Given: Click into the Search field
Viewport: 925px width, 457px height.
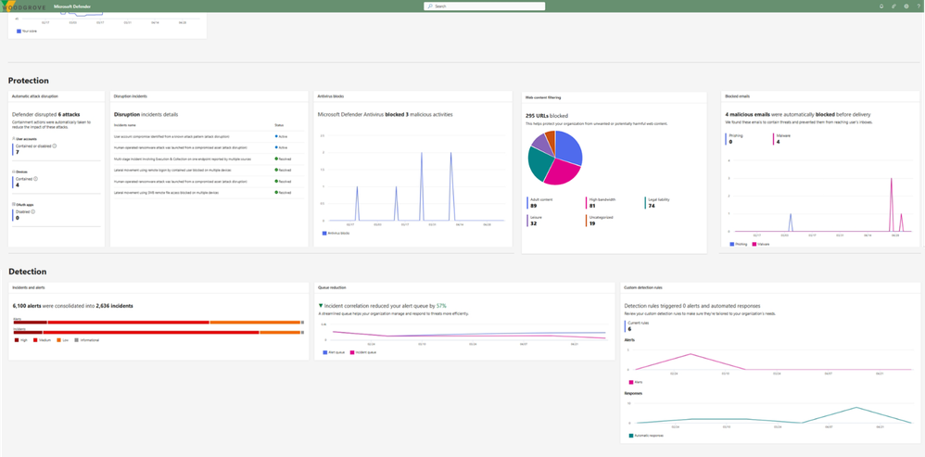Looking at the screenshot, I should (485, 6).
